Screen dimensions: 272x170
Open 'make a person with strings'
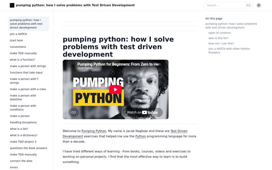(x=28, y=66)
